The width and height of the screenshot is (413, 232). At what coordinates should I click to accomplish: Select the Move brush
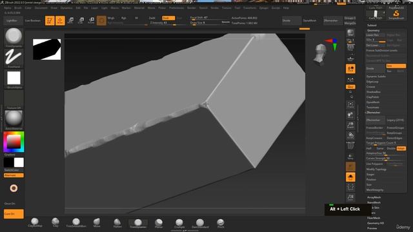(97, 222)
